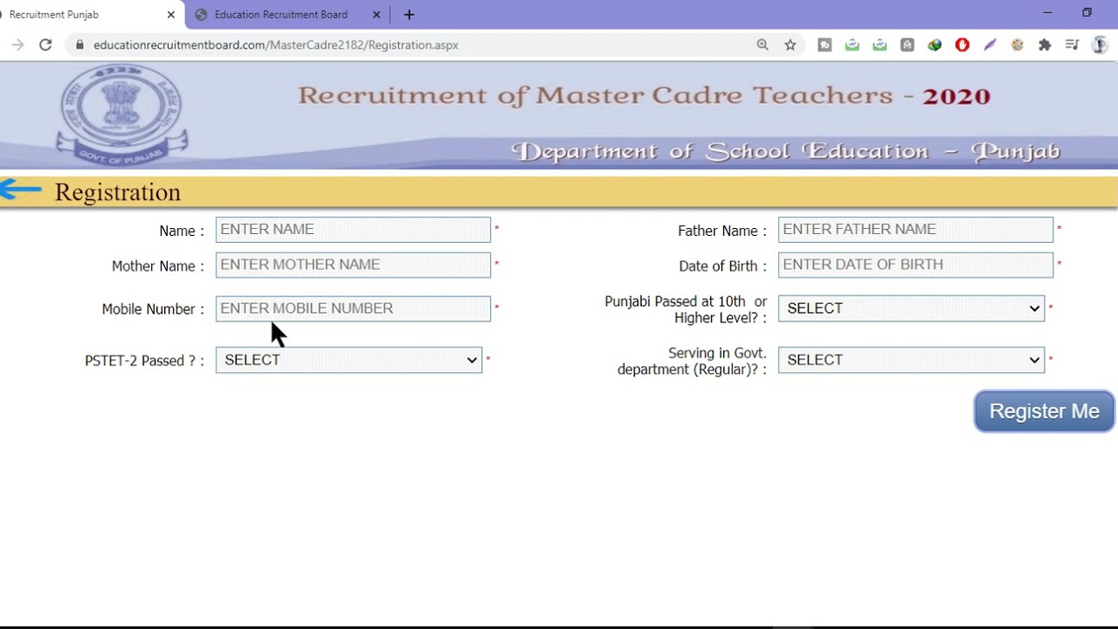
Task: Open the Punjabi Passed at 10th dropdown
Action: 911,308
